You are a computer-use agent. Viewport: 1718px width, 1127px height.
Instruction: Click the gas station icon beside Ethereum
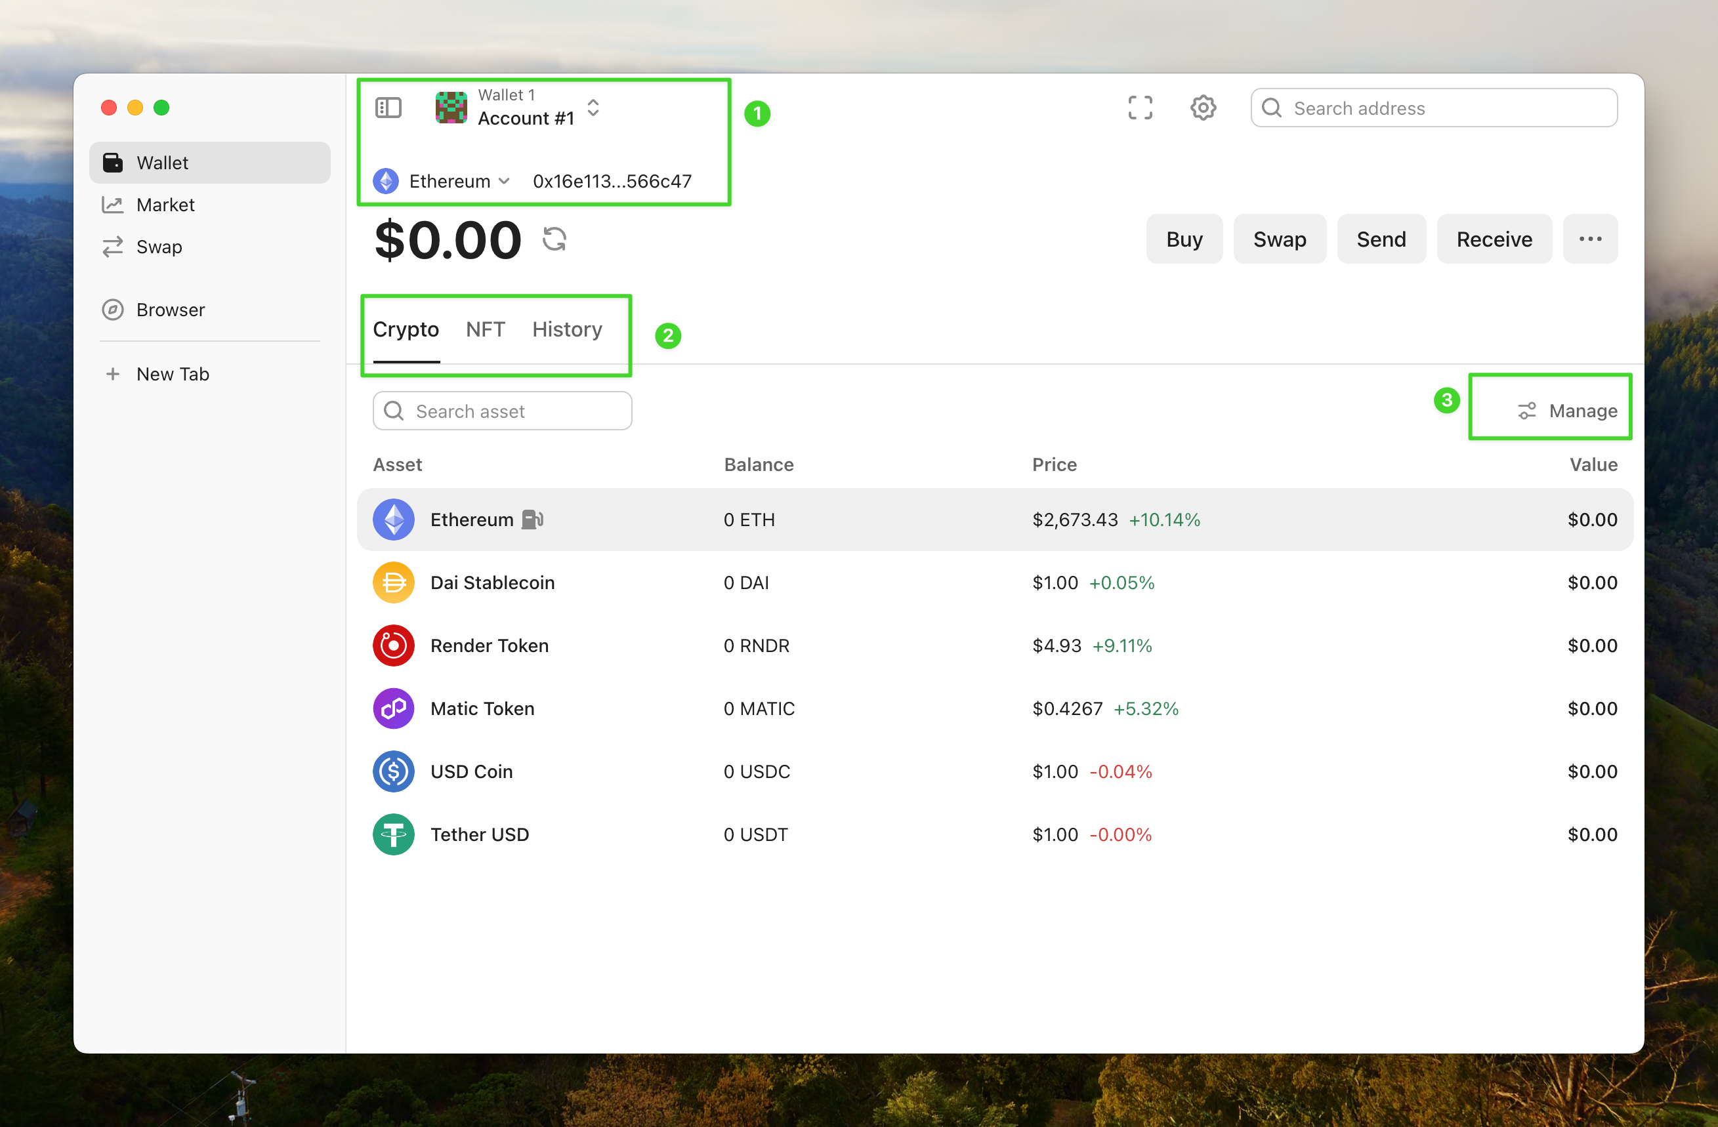coord(533,520)
